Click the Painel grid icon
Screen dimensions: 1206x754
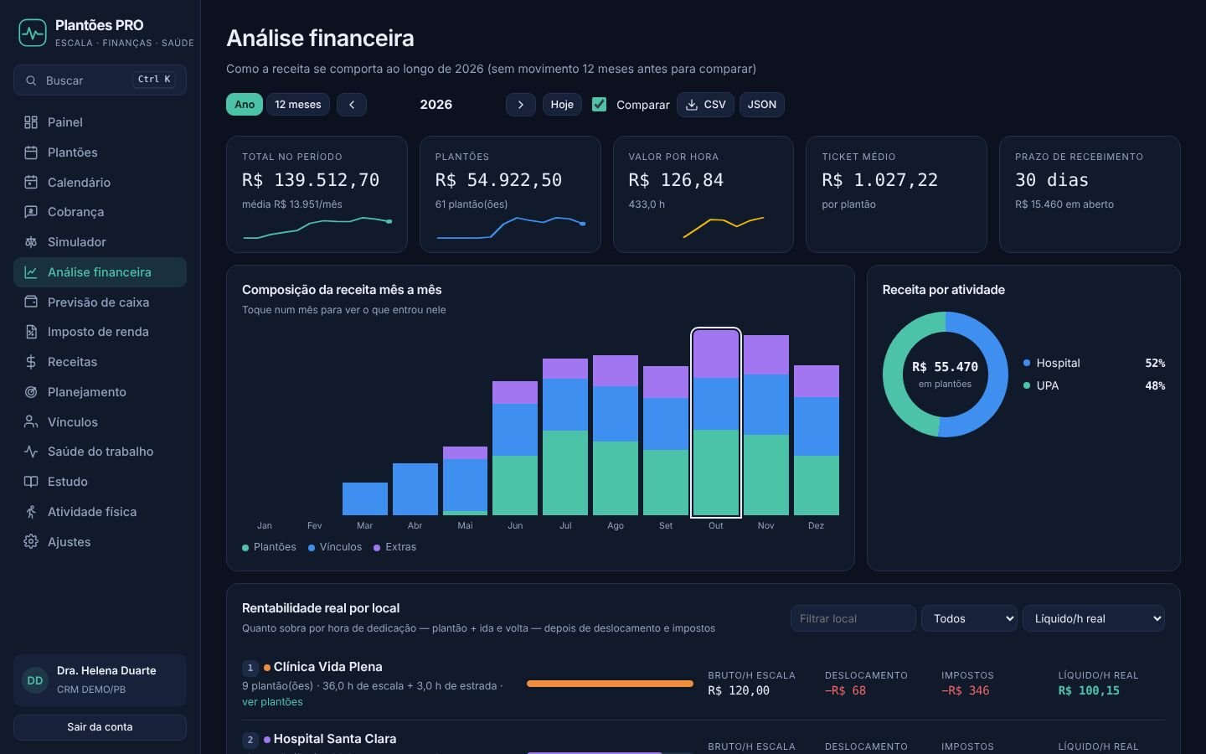click(x=31, y=122)
